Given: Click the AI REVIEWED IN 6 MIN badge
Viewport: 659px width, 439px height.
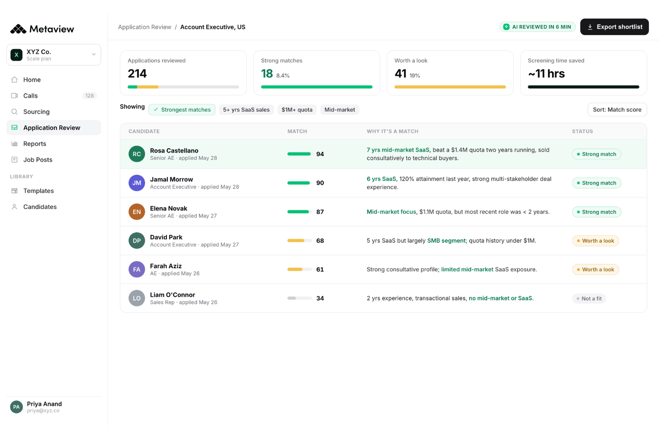Looking at the screenshot, I should point(537,27).
